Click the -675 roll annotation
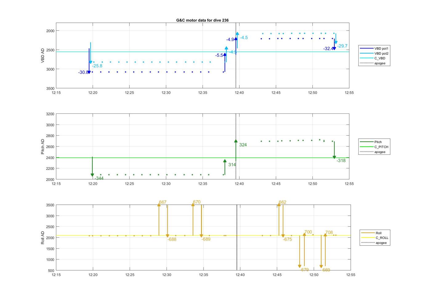The height and width of the screenshot is (304, 431). (288, 239)
